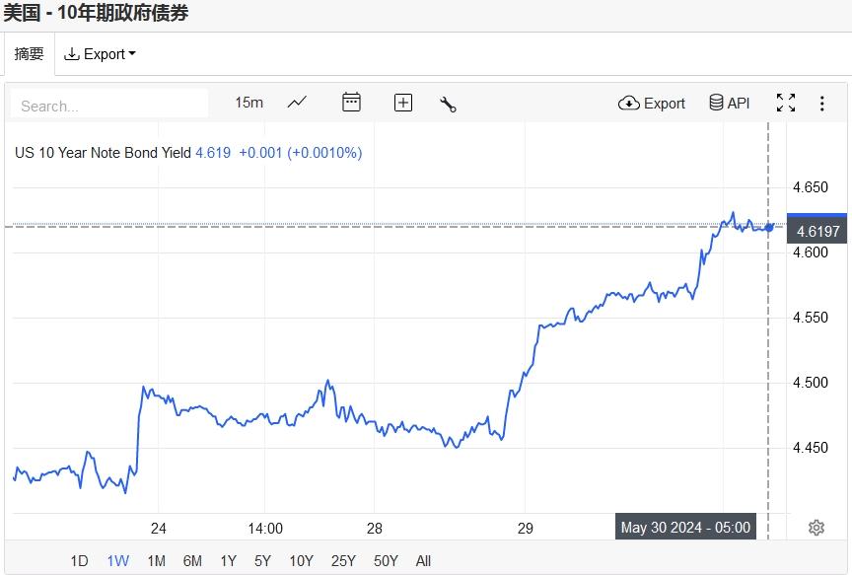Toggle fullscreen chart view
852x575 pixels.
(785, 103)
